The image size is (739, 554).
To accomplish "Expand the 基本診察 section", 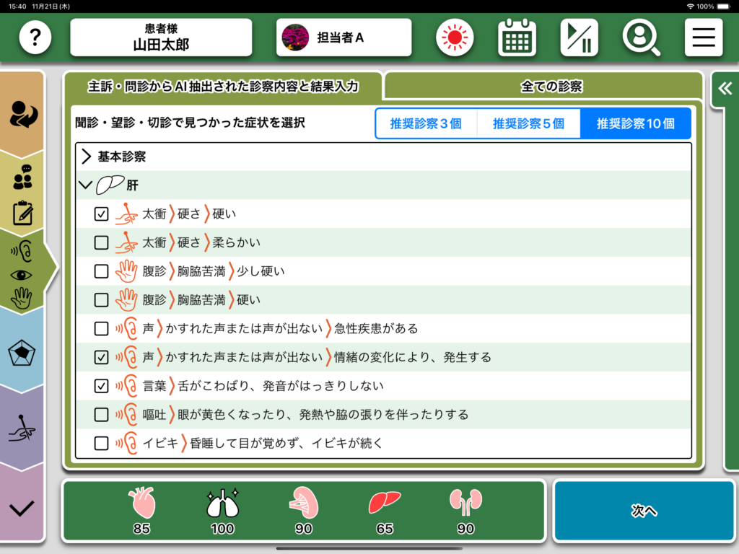I will click(x=87, y=157).
